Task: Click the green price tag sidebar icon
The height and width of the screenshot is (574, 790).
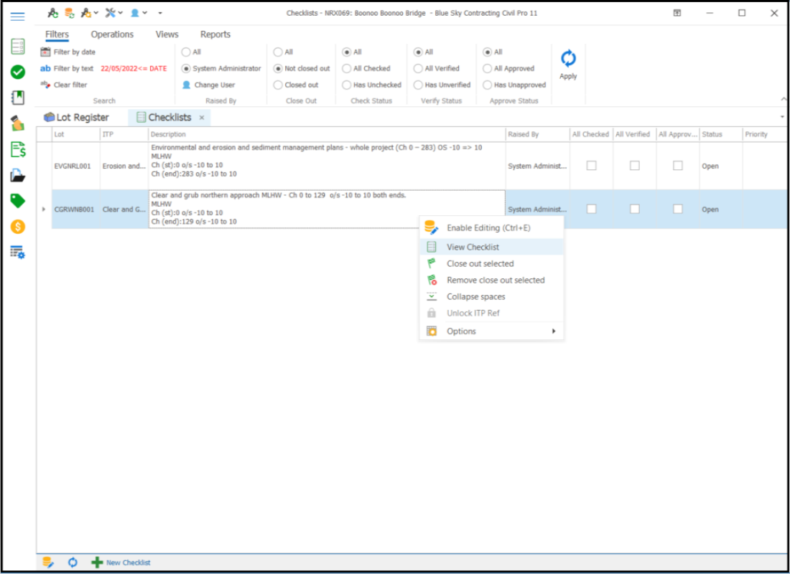Action: pyautogui.click(x=18, y=201)
